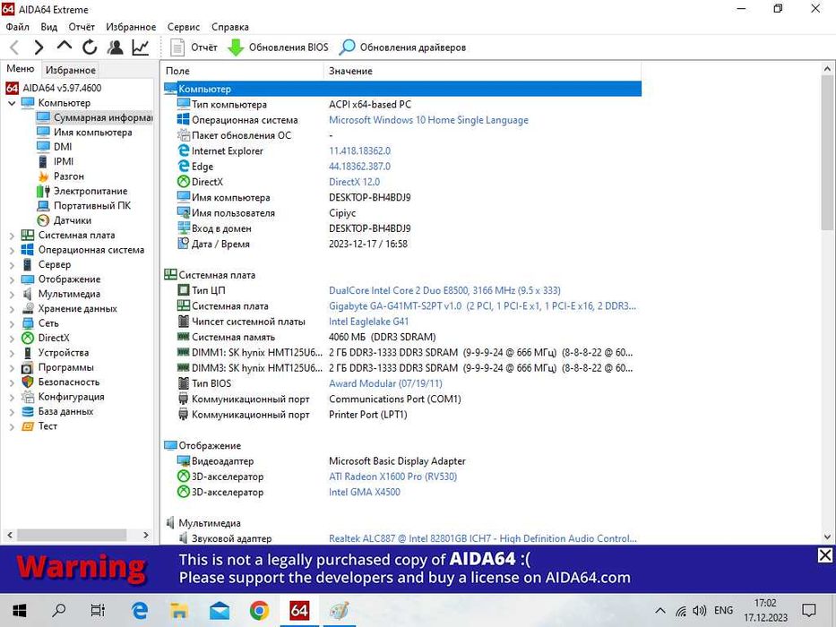Open IPMI tree item
Viewport: 836px width, 627px height.
[56, 161]
